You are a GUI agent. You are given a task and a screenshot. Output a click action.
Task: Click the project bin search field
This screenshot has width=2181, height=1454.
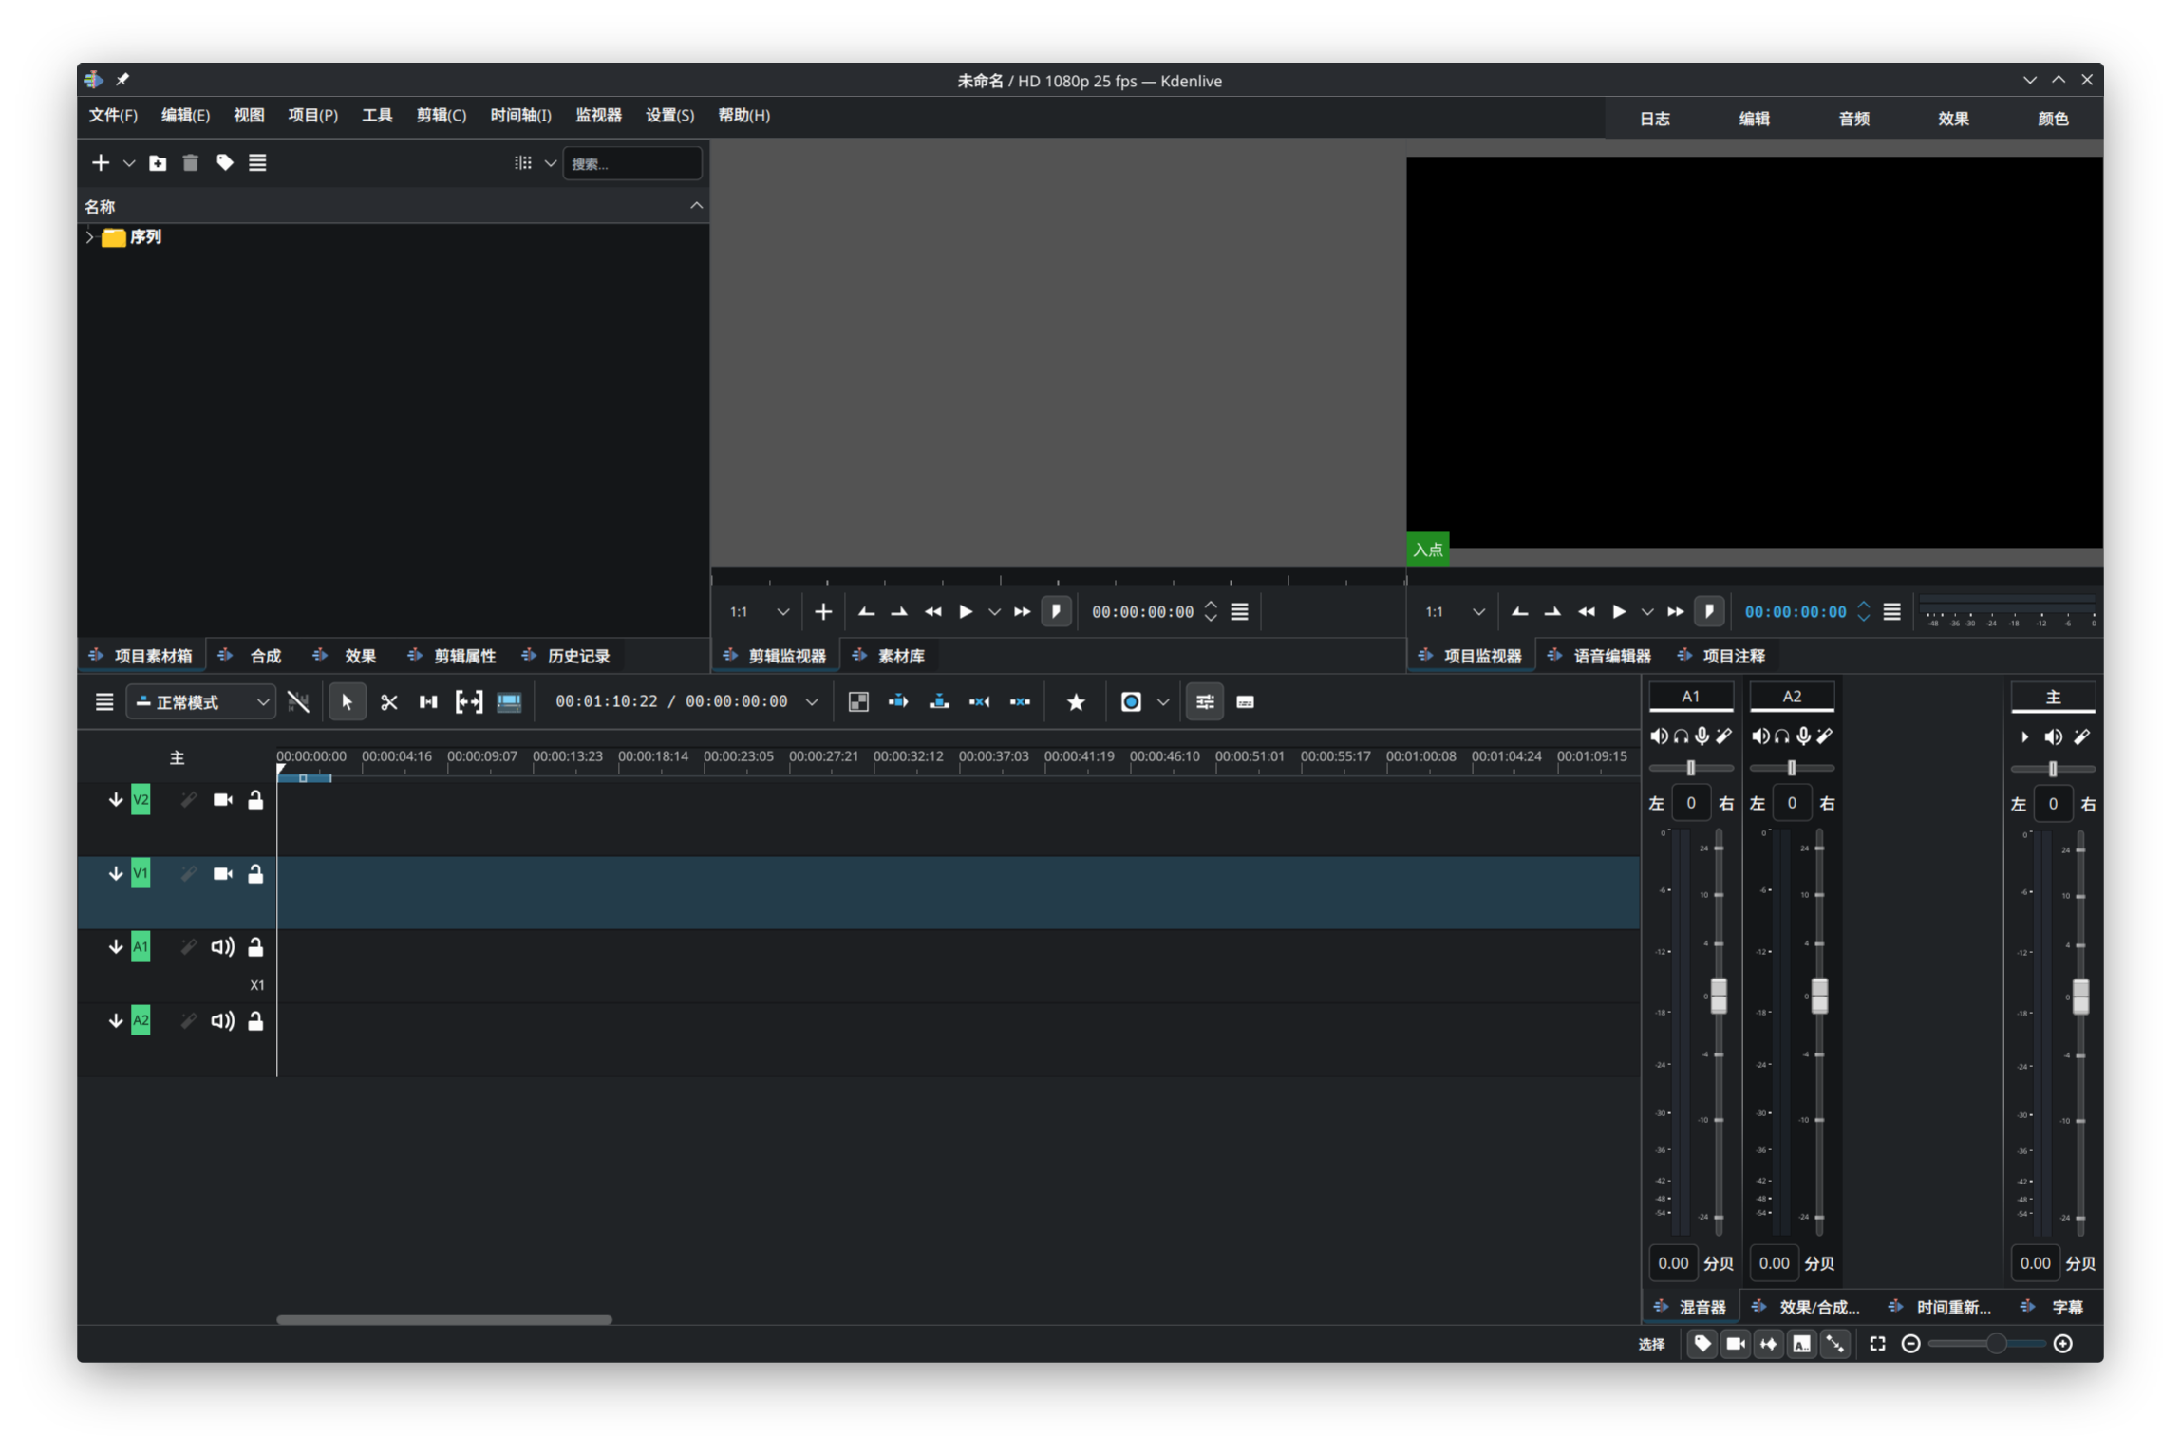(x=631, y=163)
